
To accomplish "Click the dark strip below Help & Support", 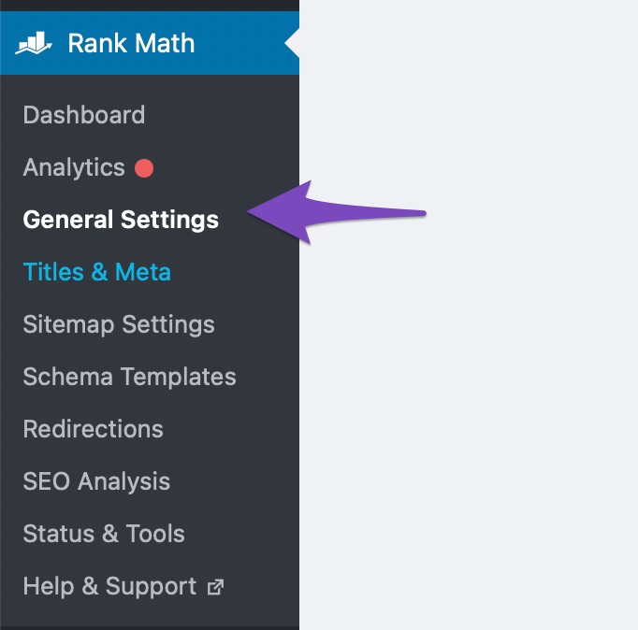I will point(150,623).
